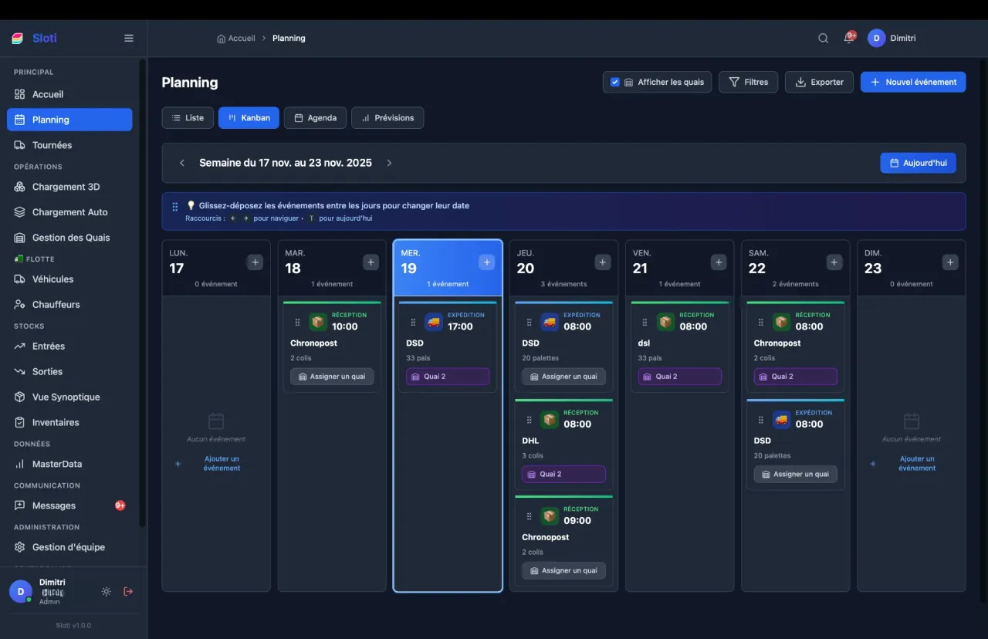Collapse sidebar using the hamburger menu icon
This screenshot has width=988, height=639.
tap(129, 38)
